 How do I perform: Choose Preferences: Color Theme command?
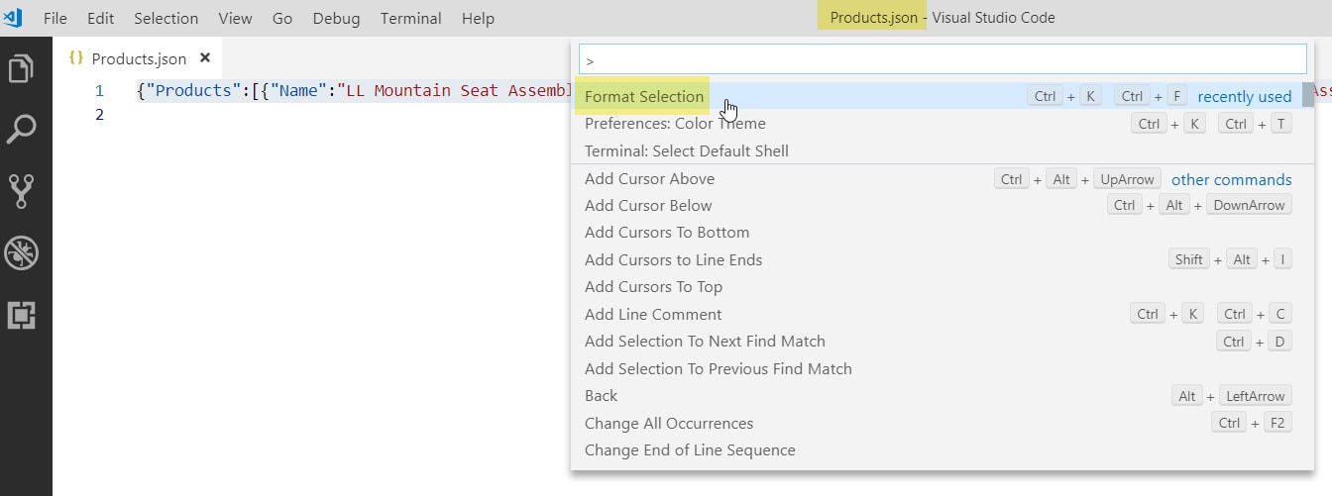tap(675, 124)
